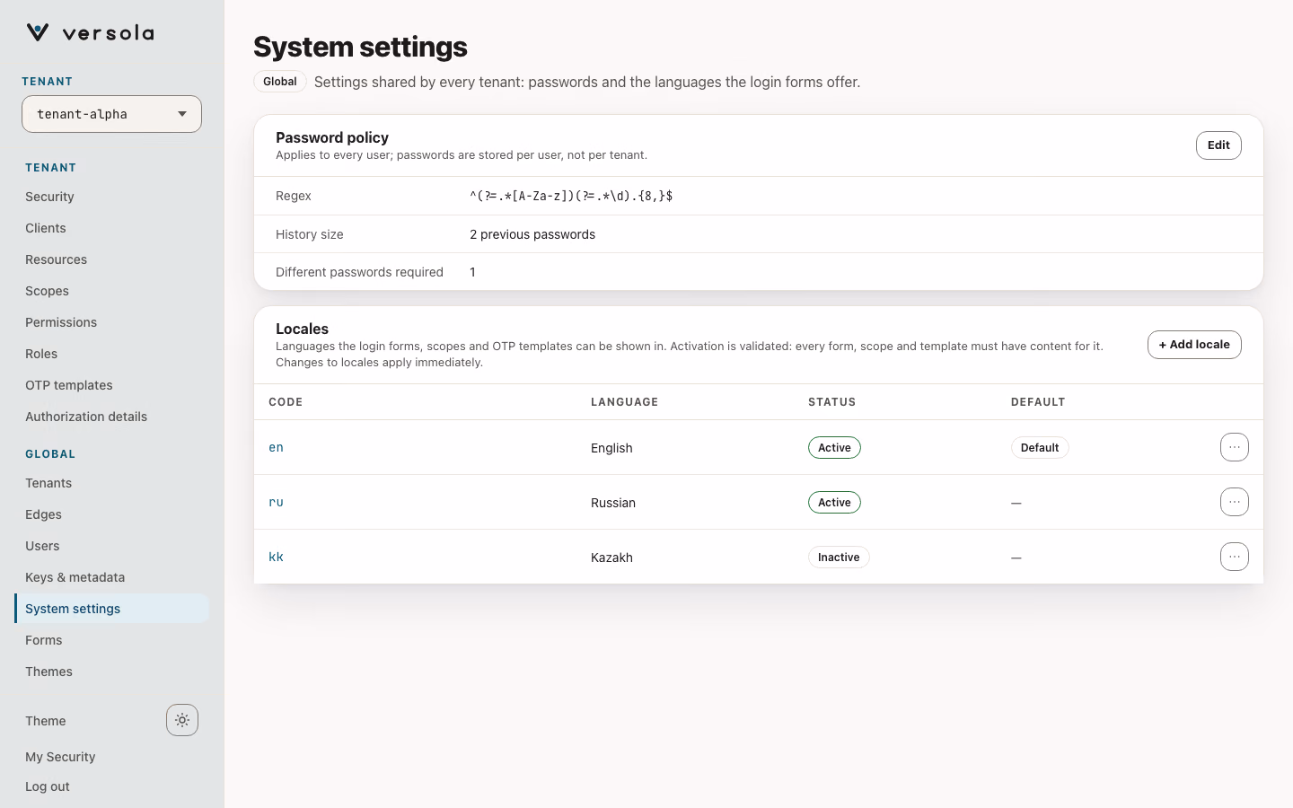
Task: Click the STATUS column header
Action: 831,402
